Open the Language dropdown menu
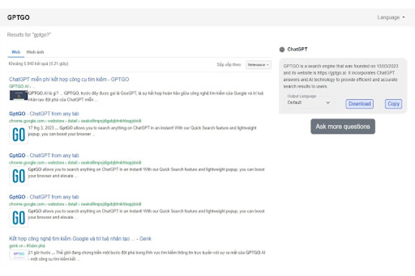415x276 pixels. 391,17
